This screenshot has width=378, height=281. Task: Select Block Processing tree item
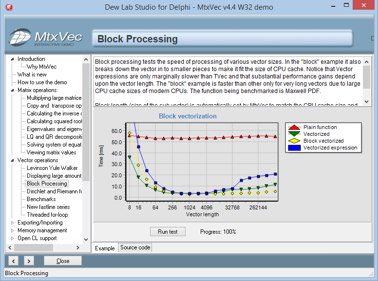pyautogui.click(x=47, y=184)
